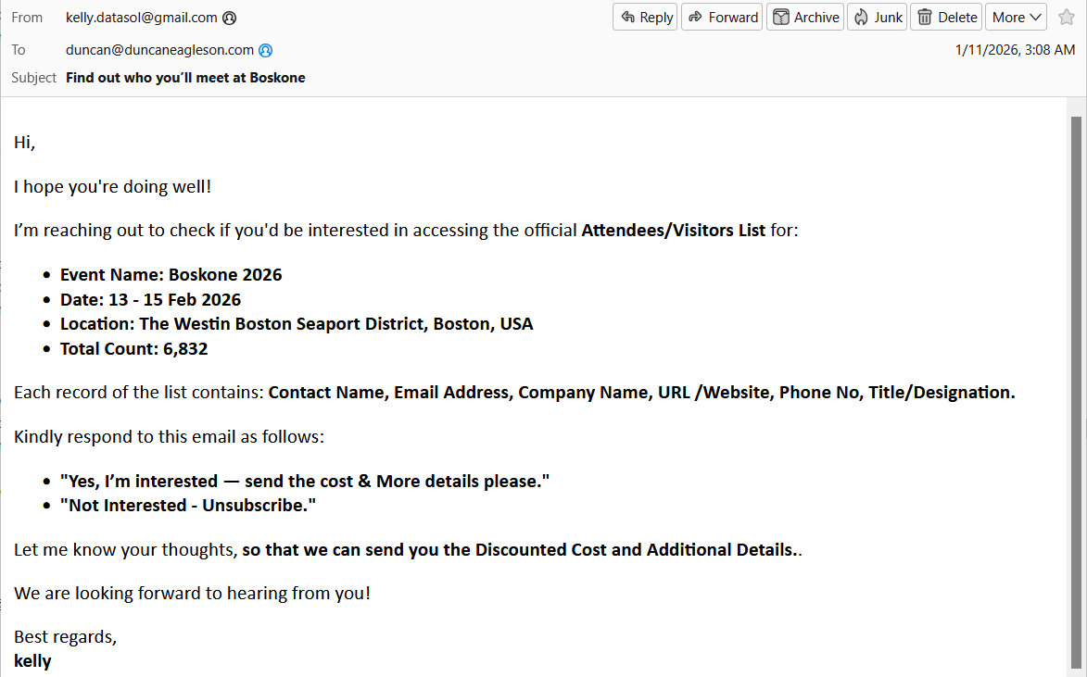Click the vertical scrollbar of message body
The width and height of the screenshot is (1087, 677).
click(x=1076, y=389)
